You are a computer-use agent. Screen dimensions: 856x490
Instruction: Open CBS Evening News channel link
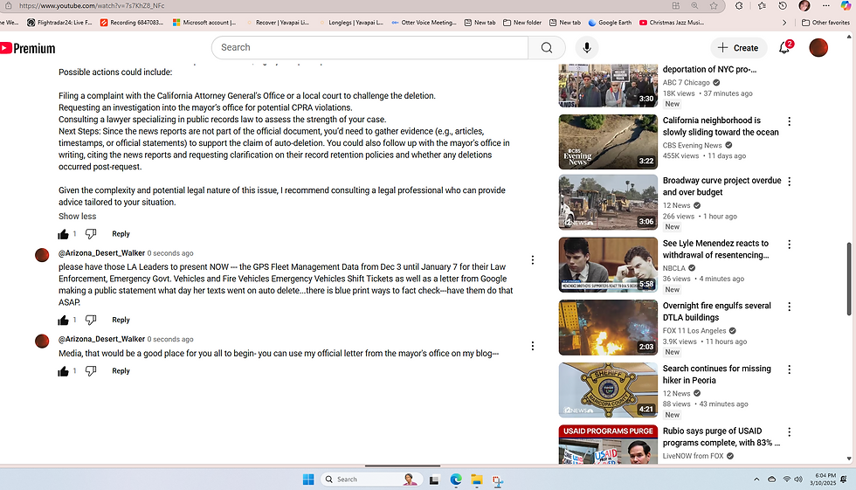pos(692,145)
